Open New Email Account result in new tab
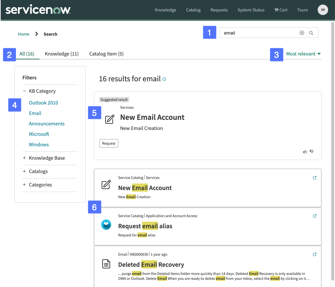Screen dimensions: 335x287 point(314,178)
